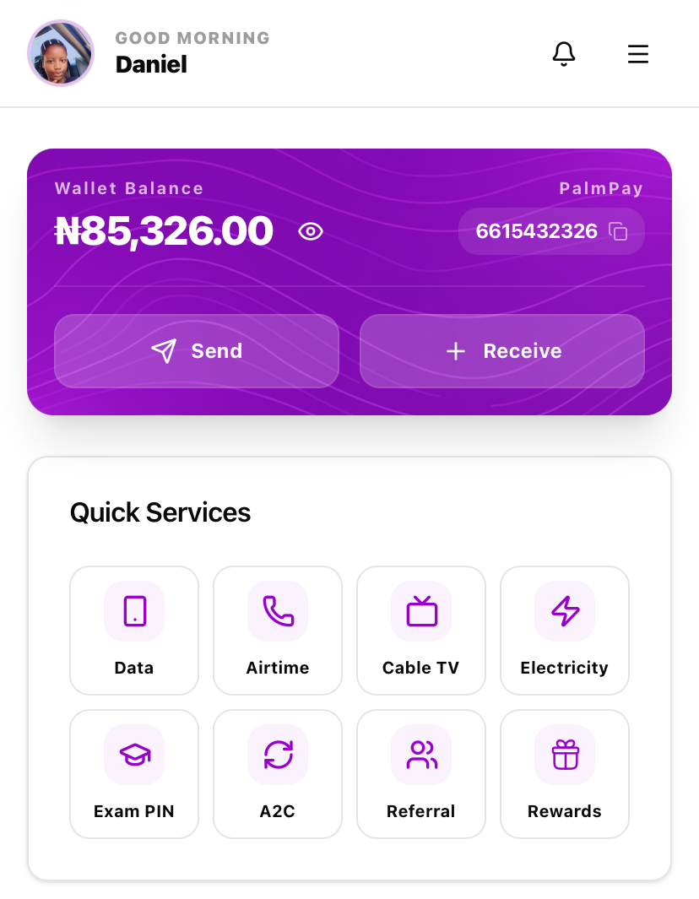Click the Quick Services heading
699x899 pixels.
[160, 512]
